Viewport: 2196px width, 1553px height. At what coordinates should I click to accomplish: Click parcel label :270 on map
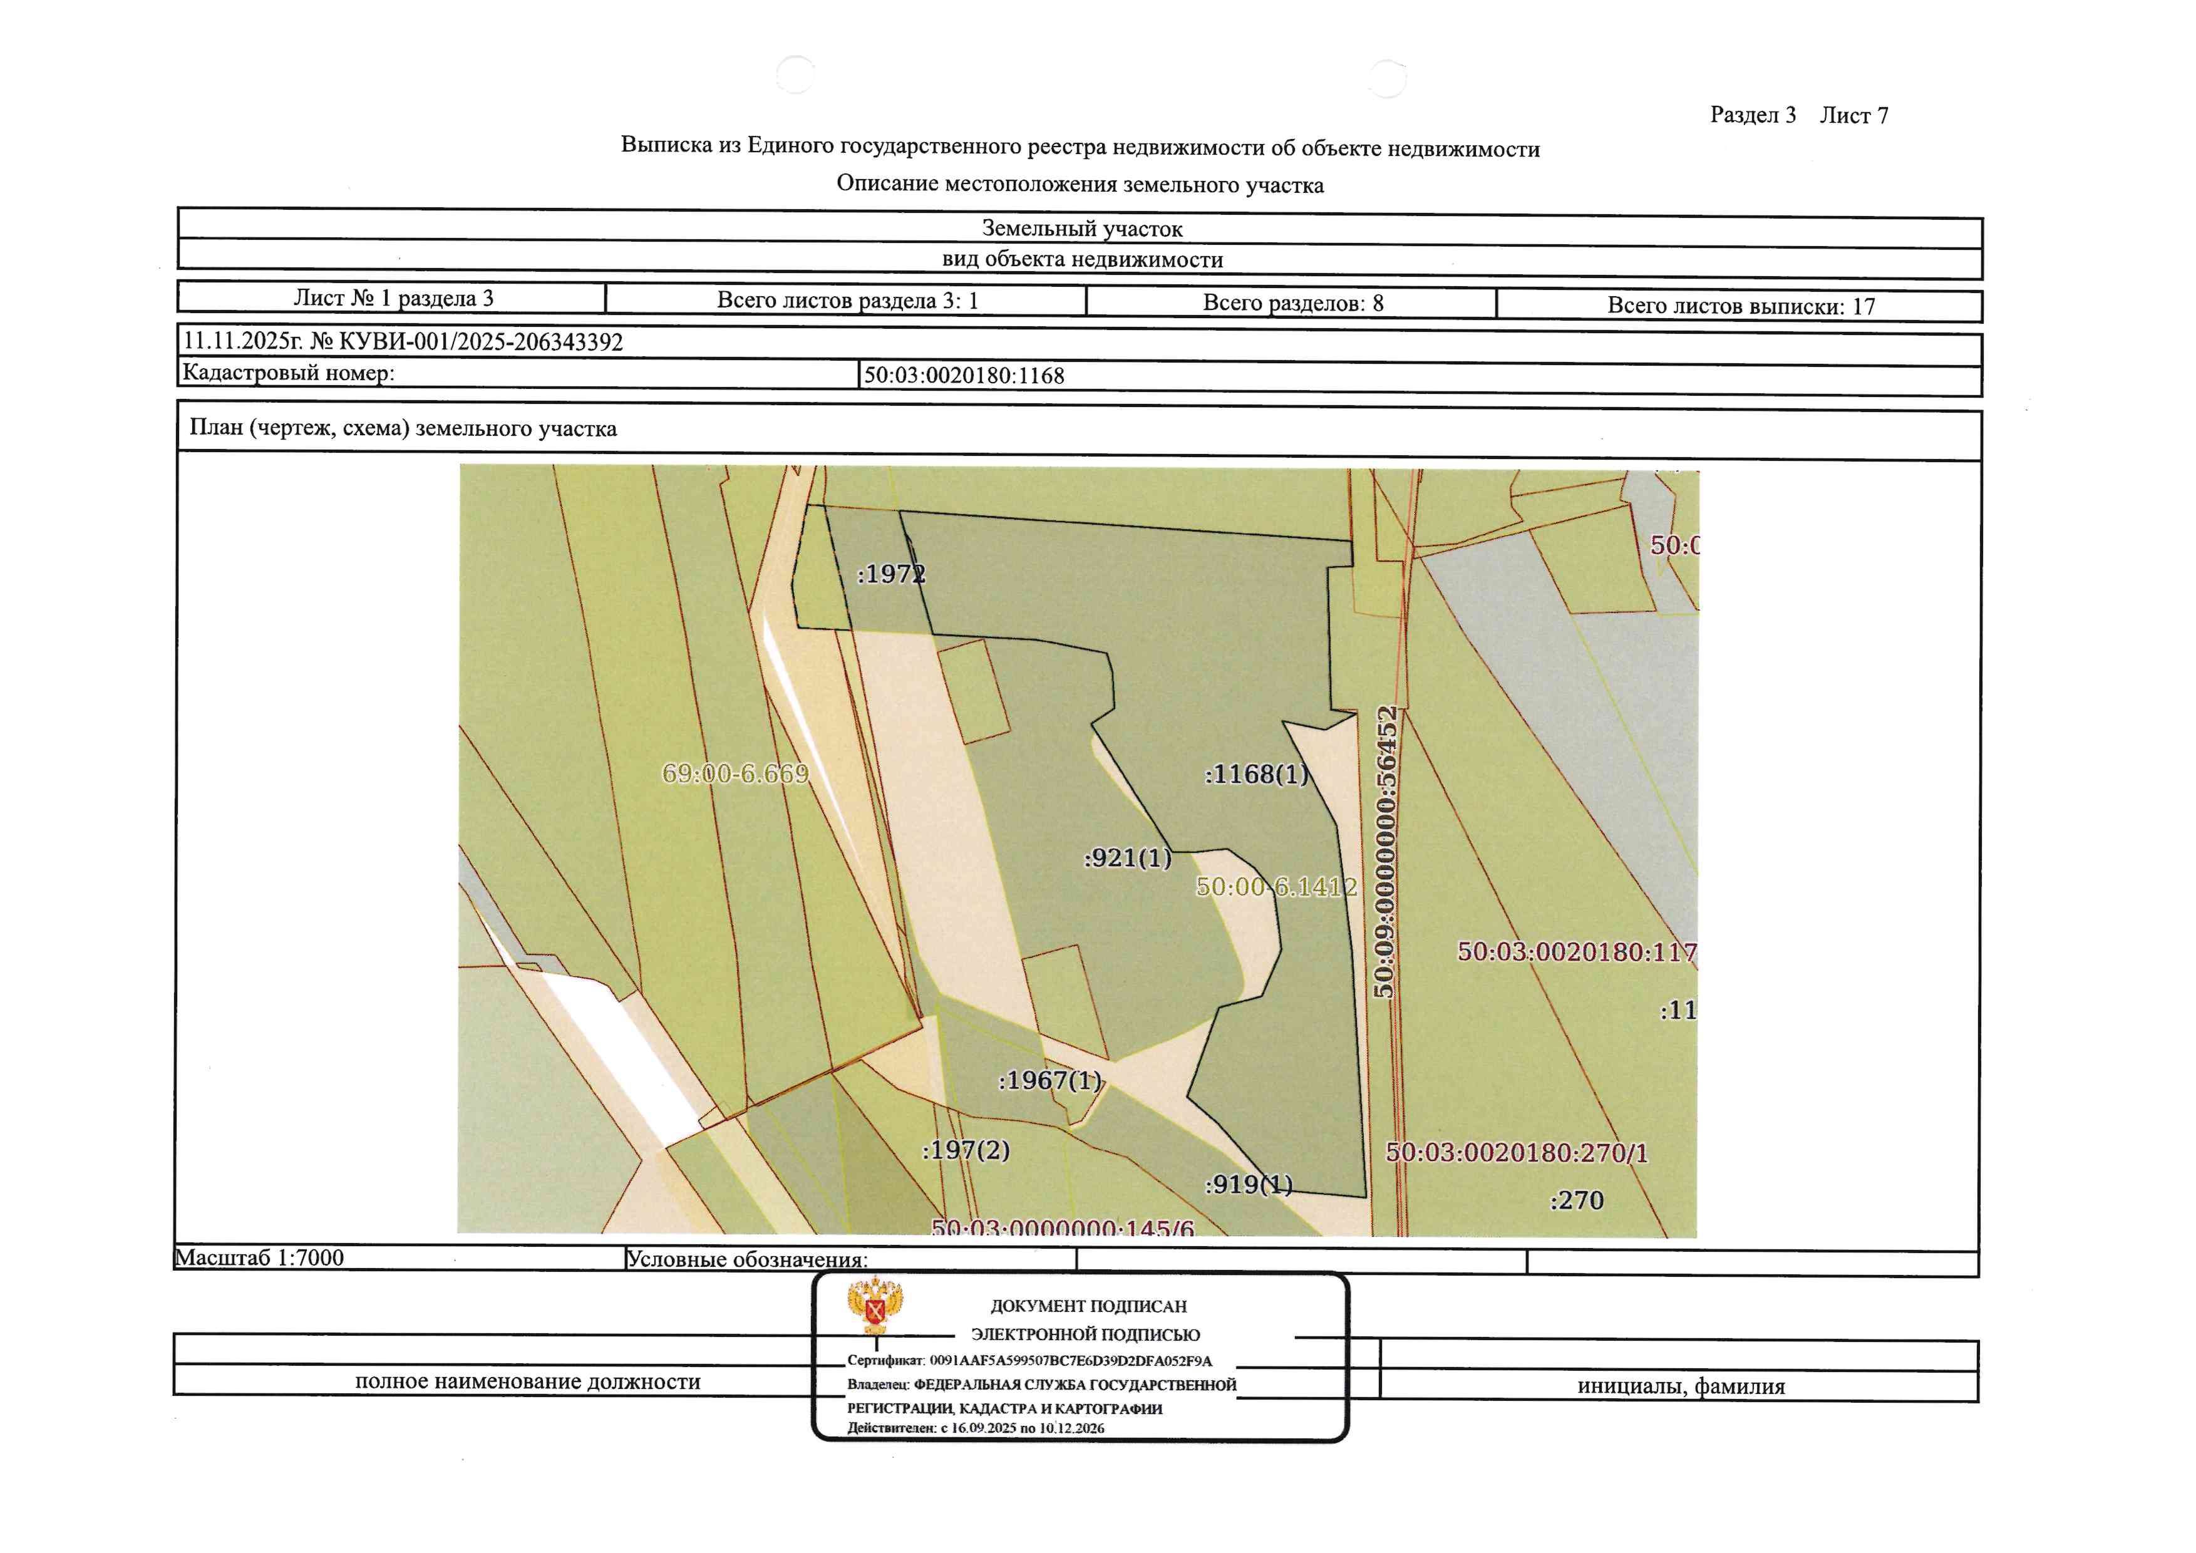[1576, 1200]
